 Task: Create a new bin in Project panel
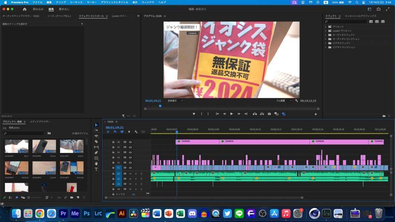pos(72,198)
